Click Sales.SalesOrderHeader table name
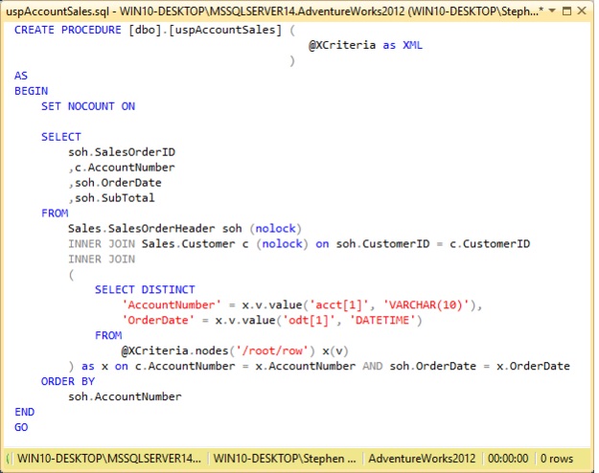The image size is (599, 473). pos(141,228)
